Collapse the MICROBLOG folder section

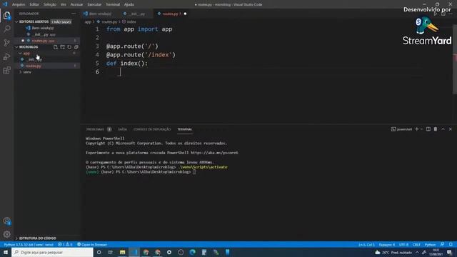[x=16, y=47]
